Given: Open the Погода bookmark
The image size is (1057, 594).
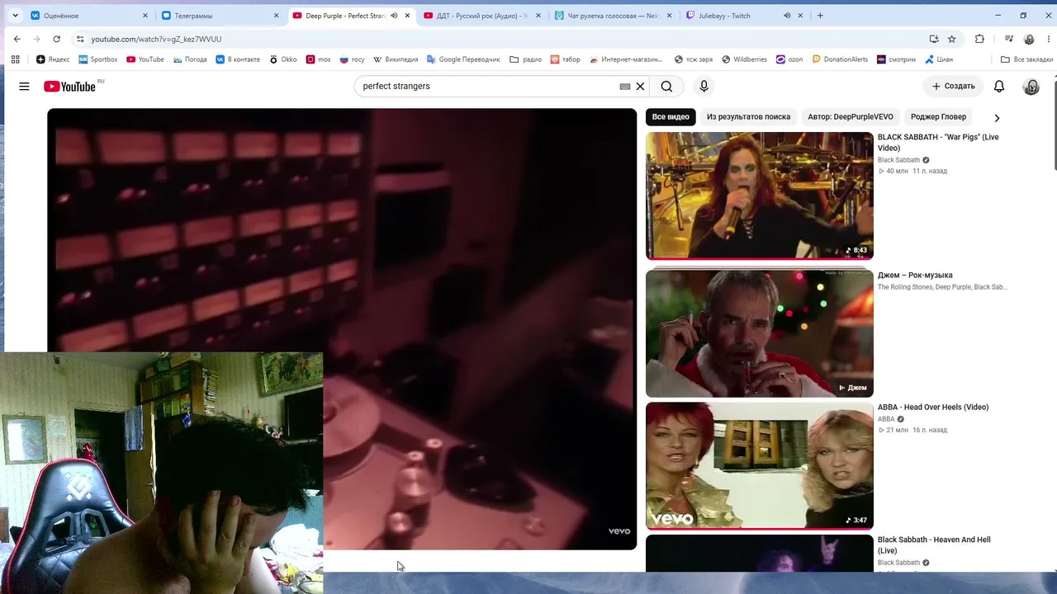Looking at the screenshot, I should [190, 59].
